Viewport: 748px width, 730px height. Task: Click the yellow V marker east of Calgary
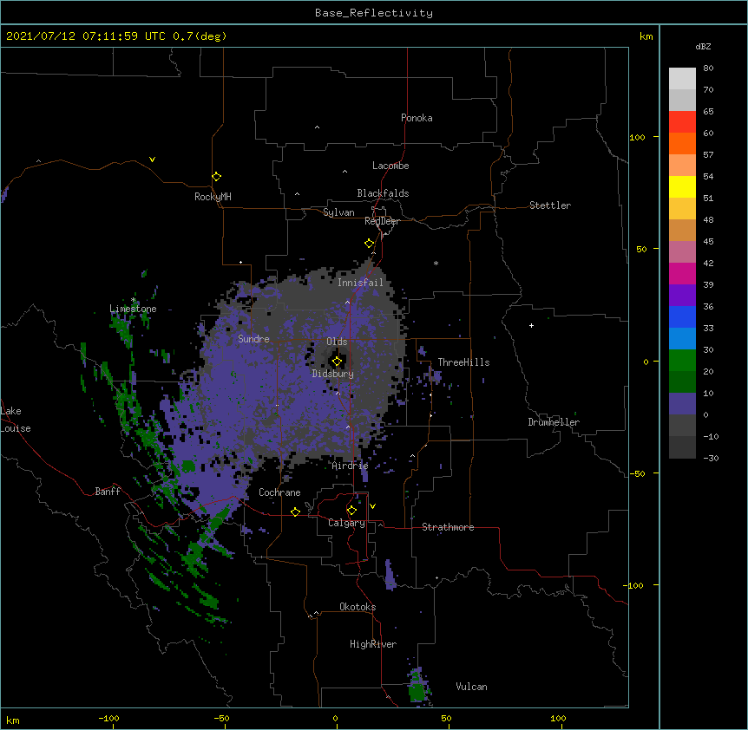[372, 506]
